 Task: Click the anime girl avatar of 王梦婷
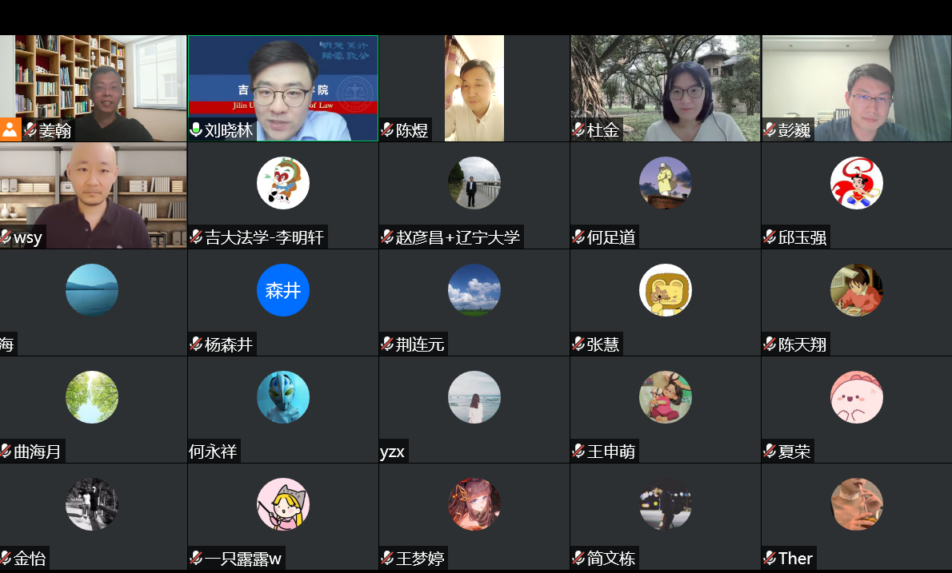[x=474, y=504]
